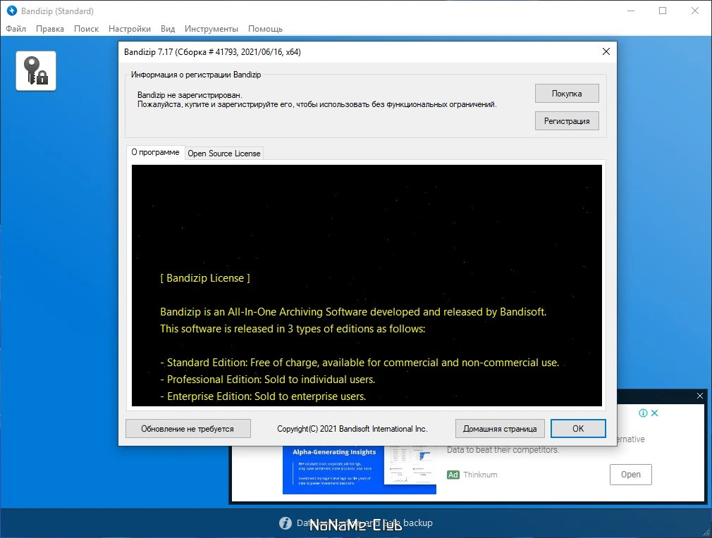Click the Bandizip logo in title bar
Screen dimensions: 712x538
click(x=12, y=11)
